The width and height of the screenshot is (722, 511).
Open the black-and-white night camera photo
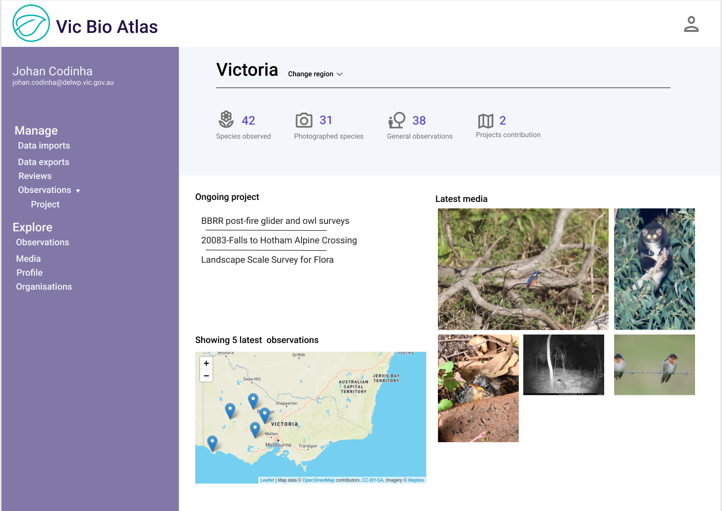click(564, 365)
